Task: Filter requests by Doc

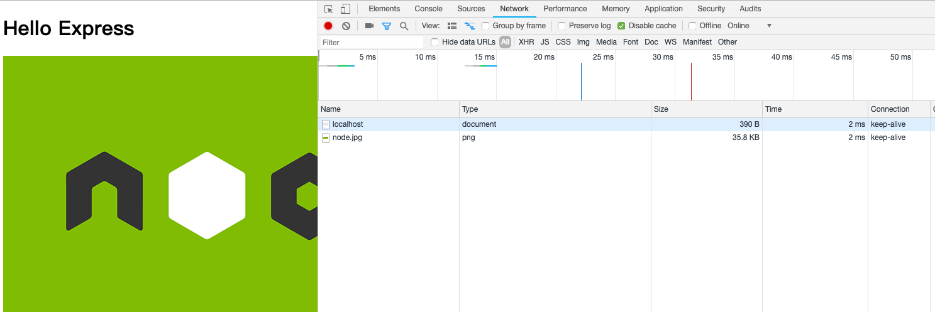Action: 651,42
